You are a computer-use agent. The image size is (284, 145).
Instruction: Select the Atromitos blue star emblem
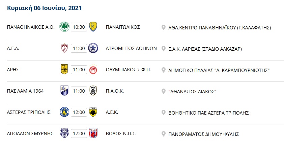(93, 48)
